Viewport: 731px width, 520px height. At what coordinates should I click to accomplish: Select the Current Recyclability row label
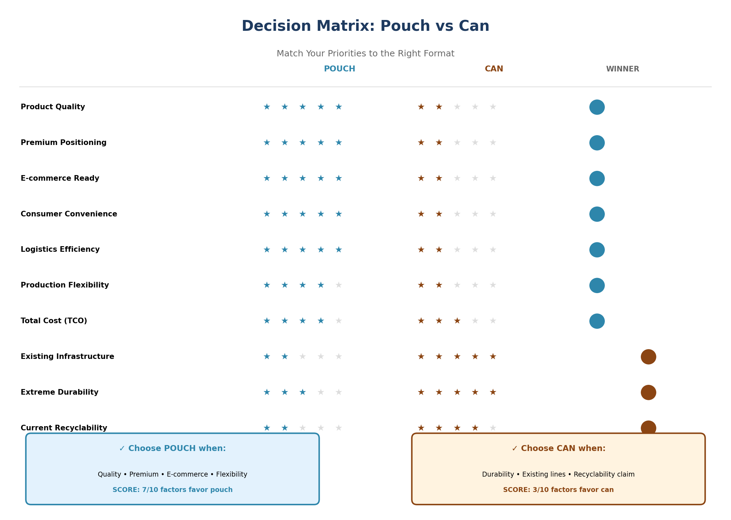[x=64, y=428]
